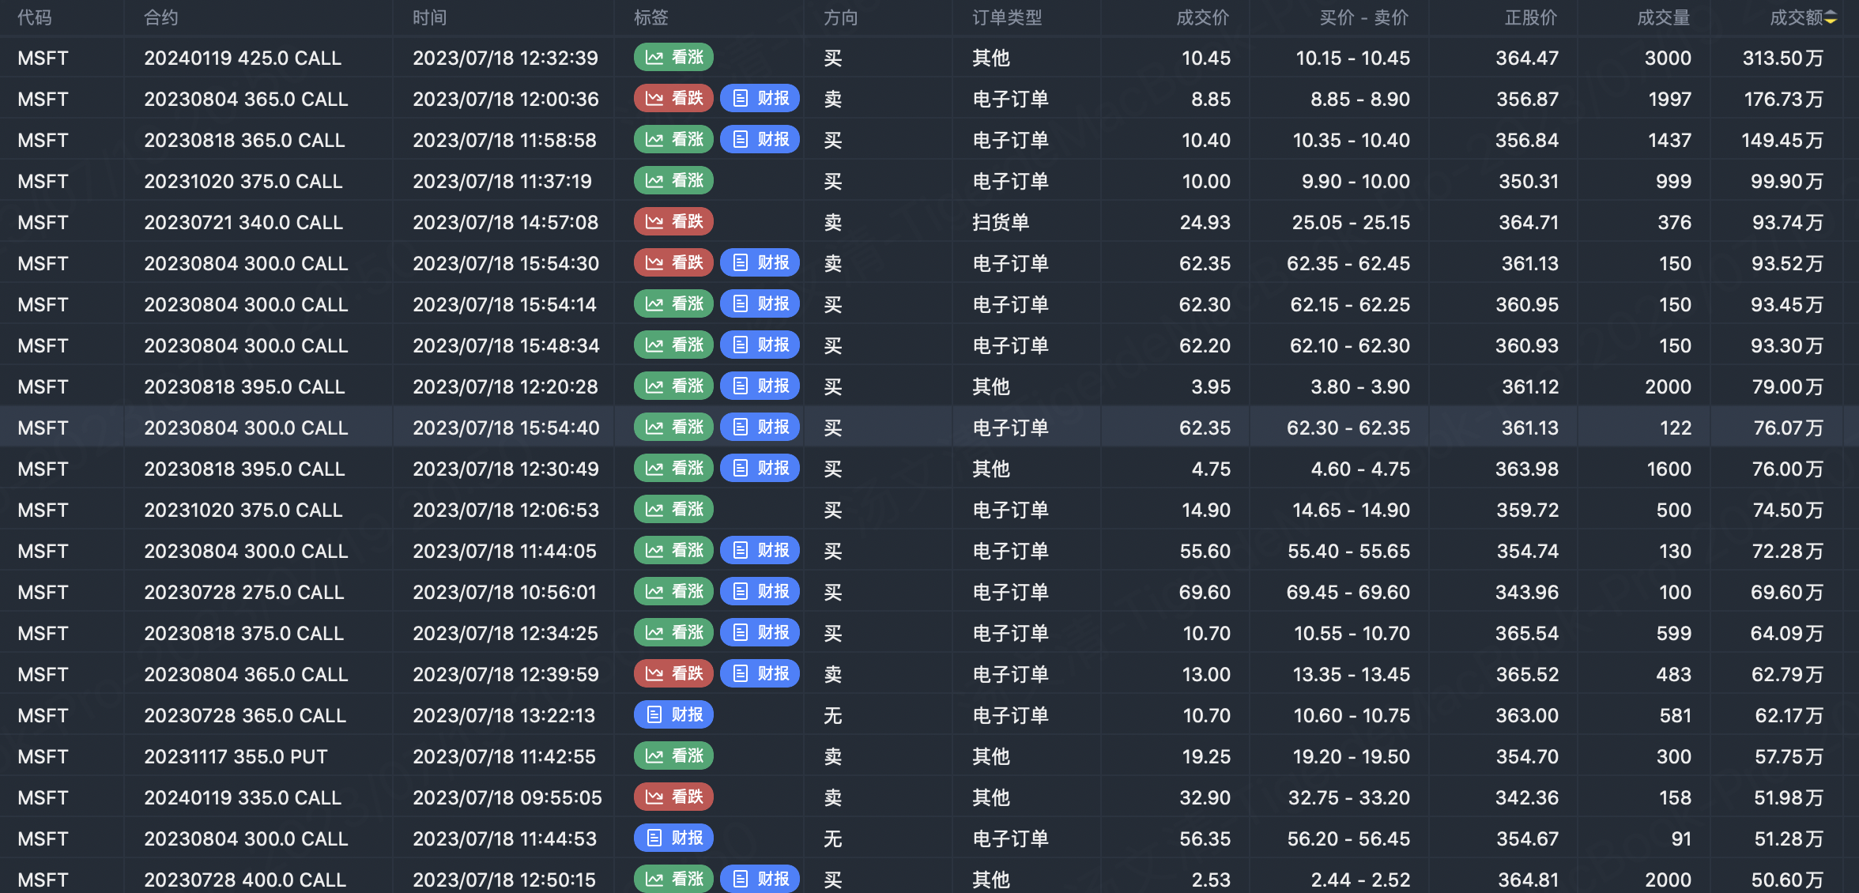
Task: Click bearish tag on 20230721 340.0 CALL row
Action: coord(673,222)
